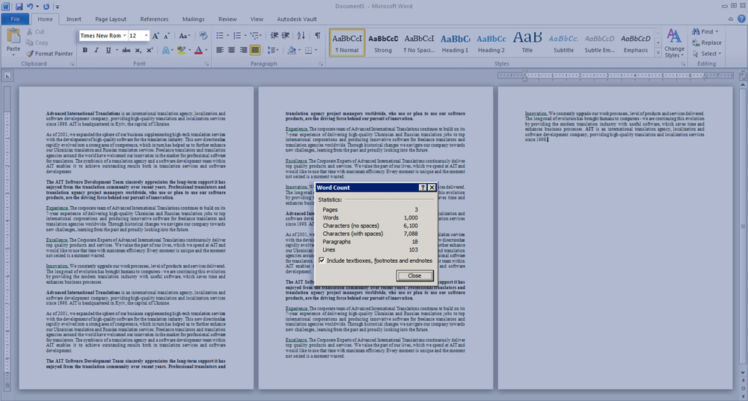This screenshot has height=401, width=748.
Task: Expand the styles gallery More arrow
Action: [658, 53]
